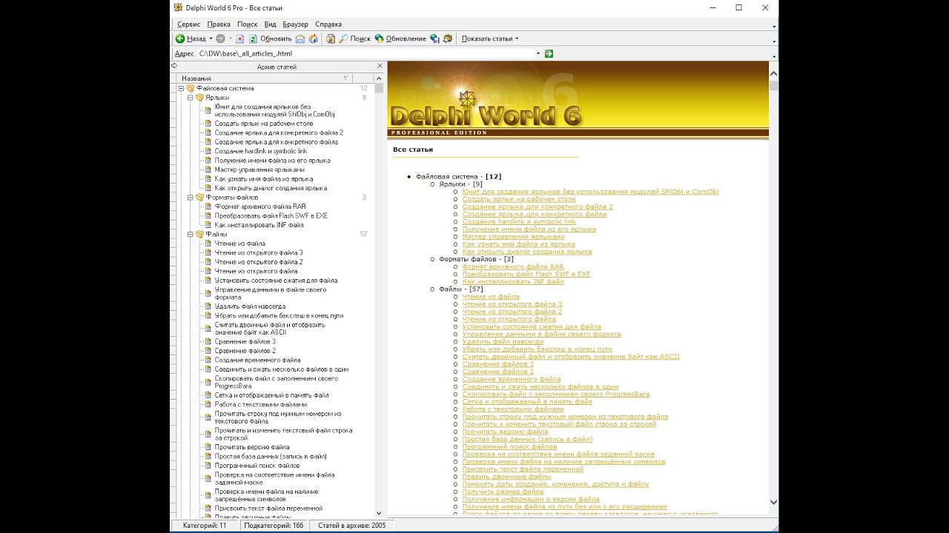Open the address bar history dropdown
This screenshot has width=949, height=533.
(538, 53)
